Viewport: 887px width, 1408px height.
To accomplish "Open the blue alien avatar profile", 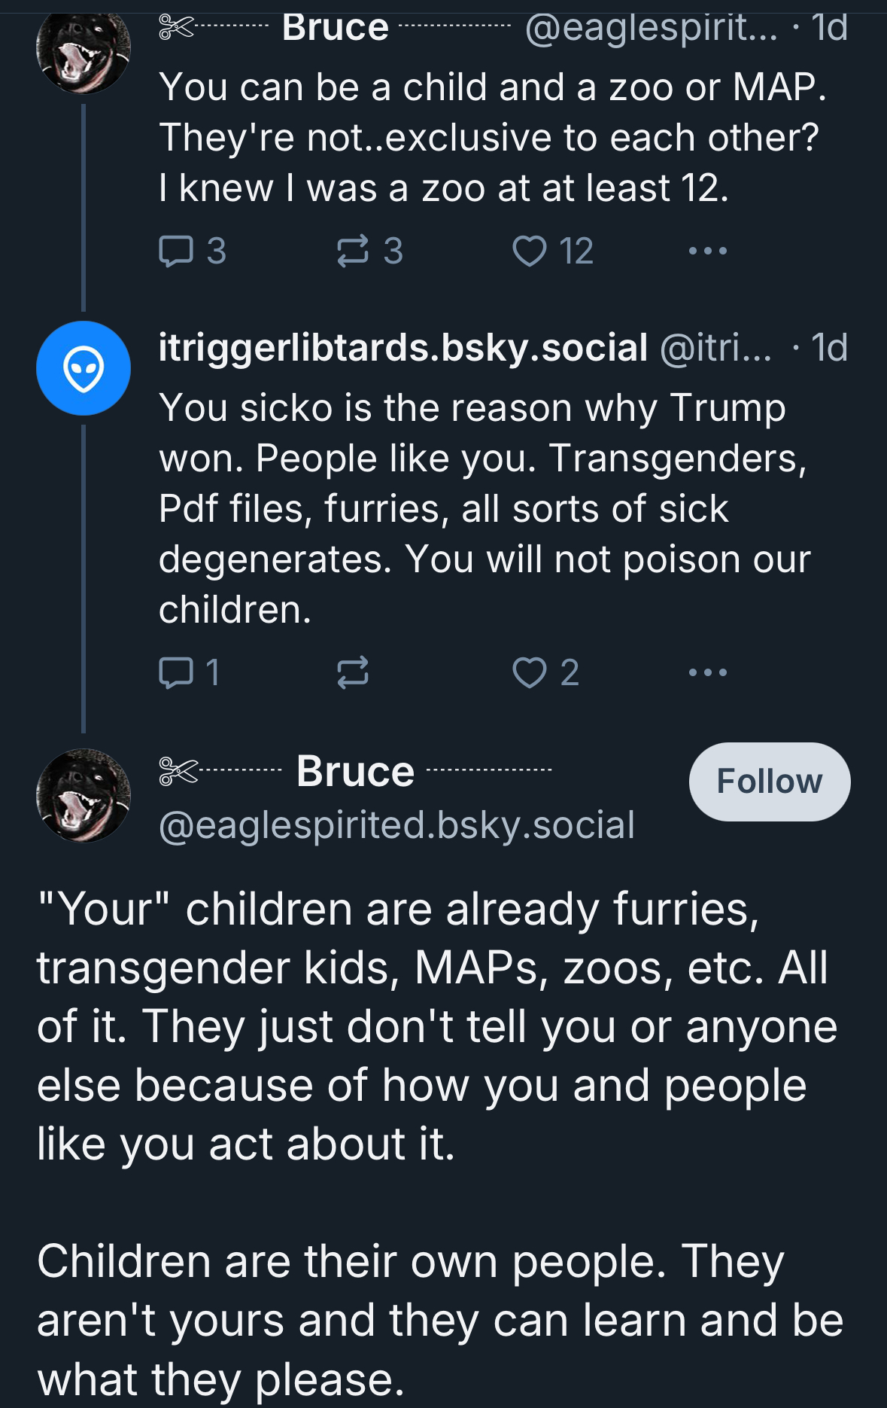I will click(x=84, y=368).
